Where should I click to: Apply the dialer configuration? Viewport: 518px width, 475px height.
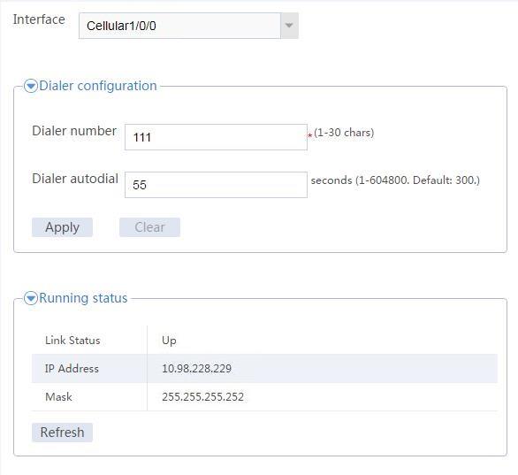click(x=62, y=227)
